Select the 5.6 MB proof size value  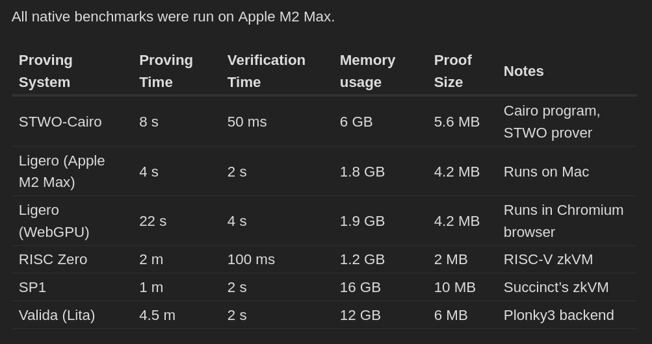point(456,122)
